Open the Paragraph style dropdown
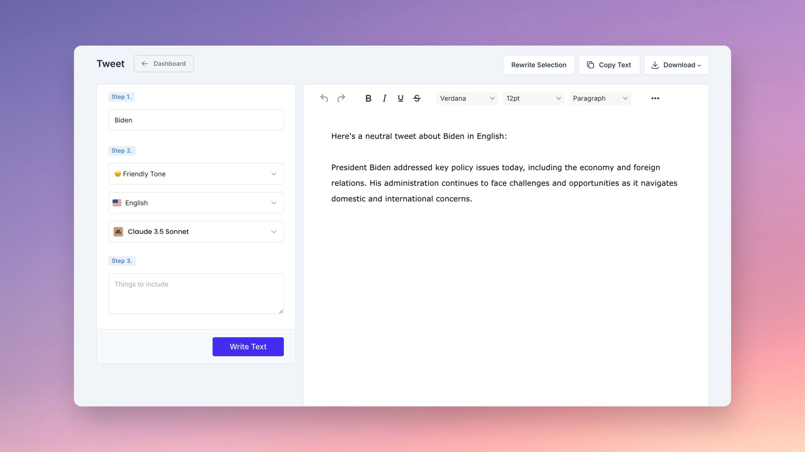The height and width of the screenshot is (452, 805). (600, 98)
